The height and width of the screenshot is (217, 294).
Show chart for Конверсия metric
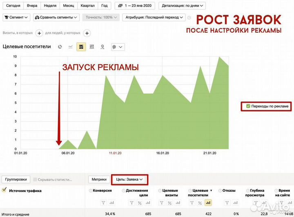point(112,203)
